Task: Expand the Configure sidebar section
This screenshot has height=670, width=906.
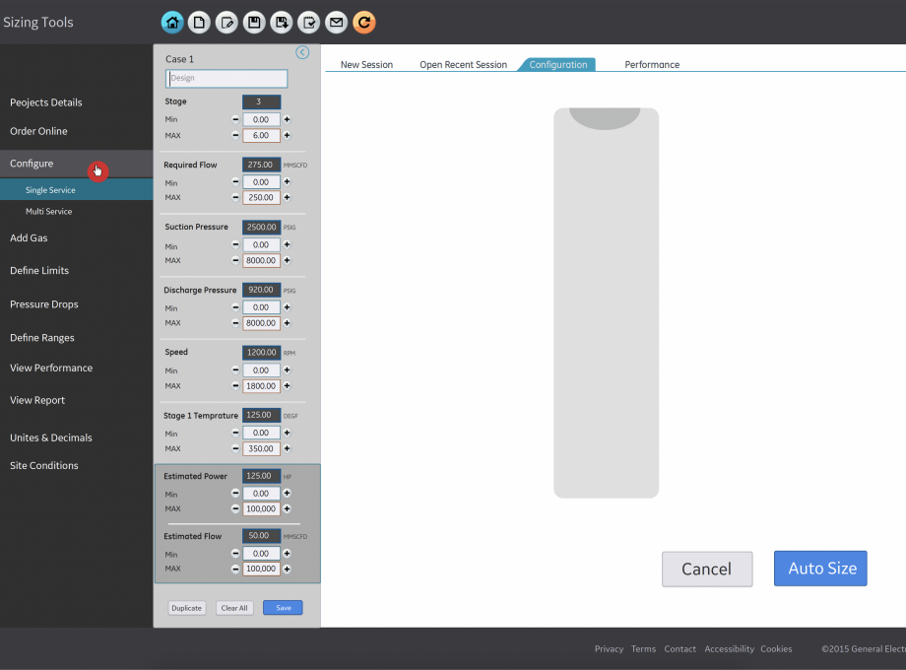Action: pos(32,164)
